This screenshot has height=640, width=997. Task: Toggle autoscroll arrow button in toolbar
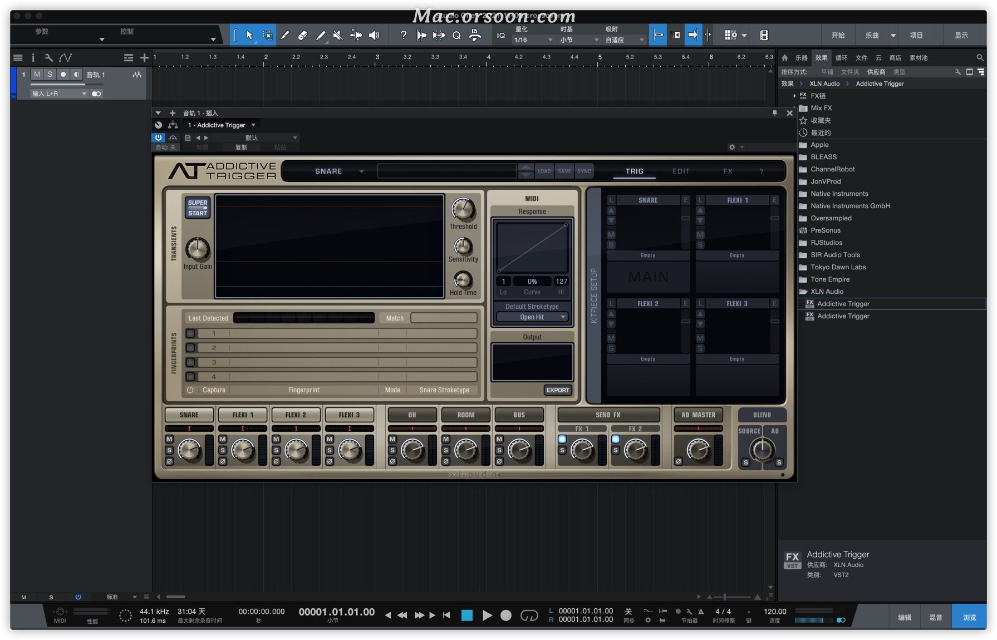tap(693, 35)
